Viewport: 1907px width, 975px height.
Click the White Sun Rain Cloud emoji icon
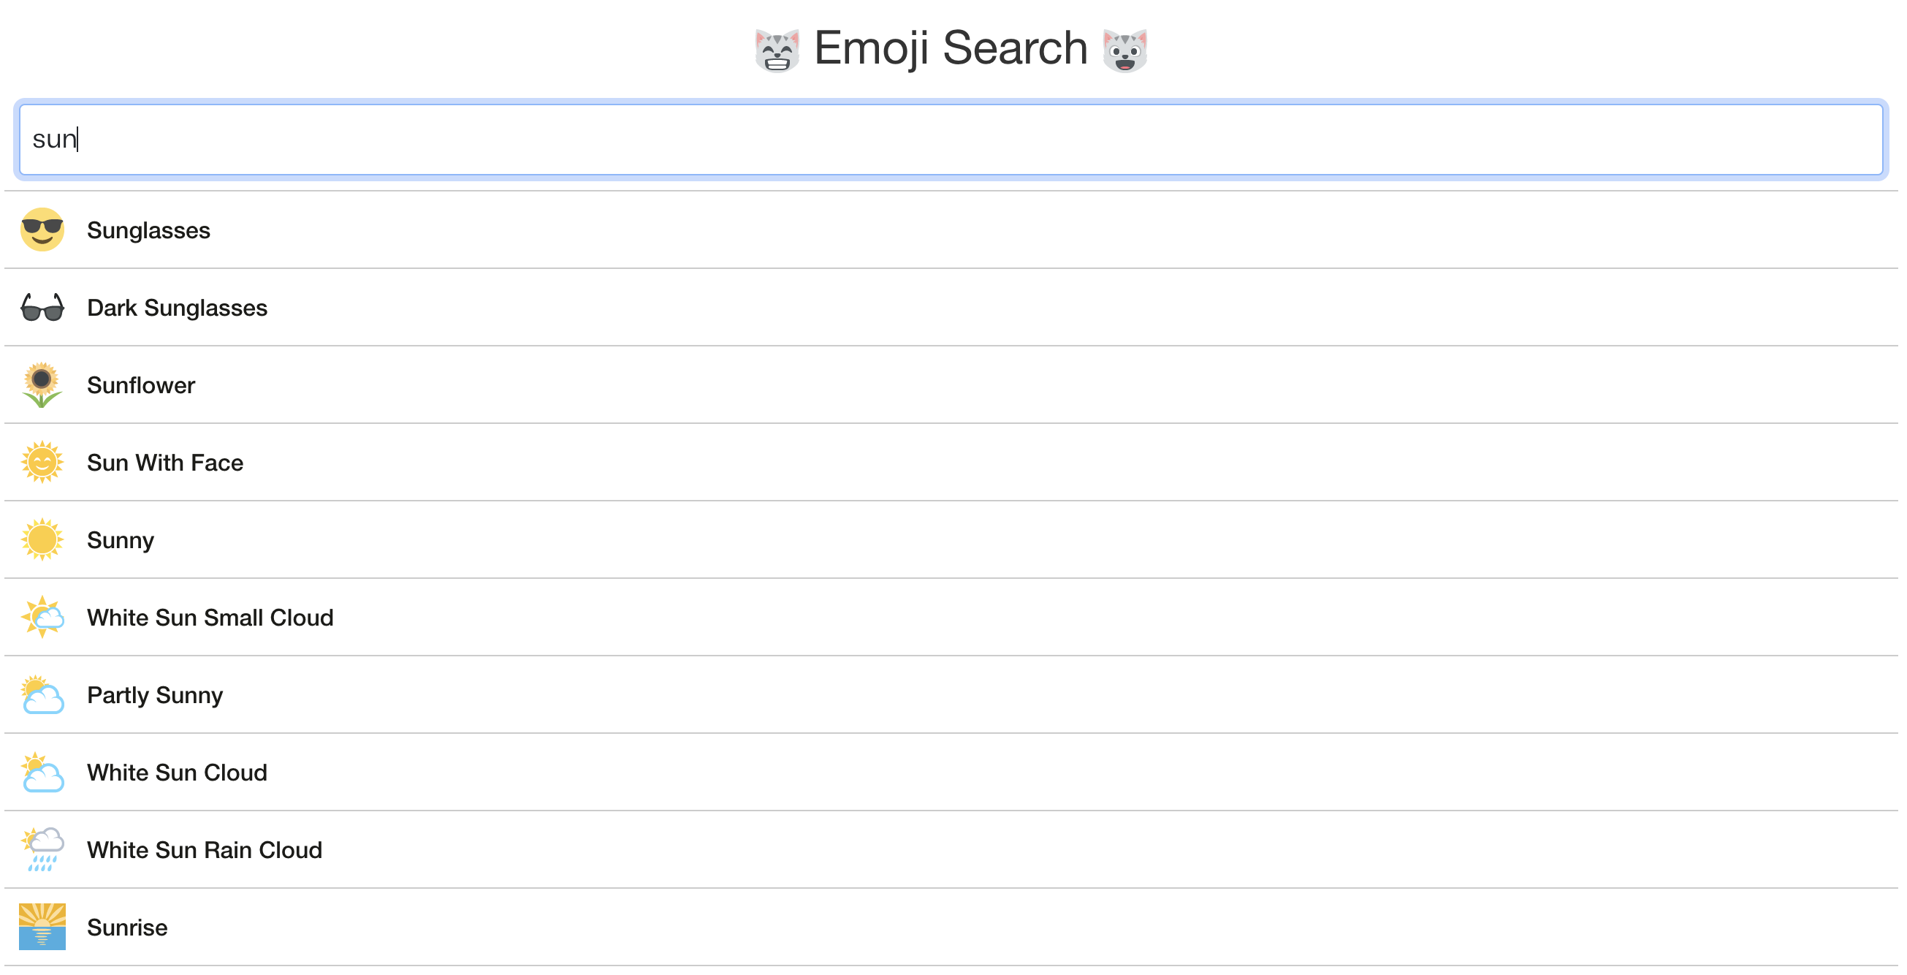pyautogui.click(x=42, y=850)
